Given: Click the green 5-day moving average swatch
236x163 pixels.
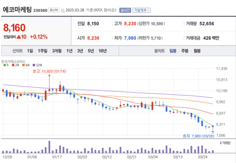Looking at the screenshot, I should pos(4,65).
